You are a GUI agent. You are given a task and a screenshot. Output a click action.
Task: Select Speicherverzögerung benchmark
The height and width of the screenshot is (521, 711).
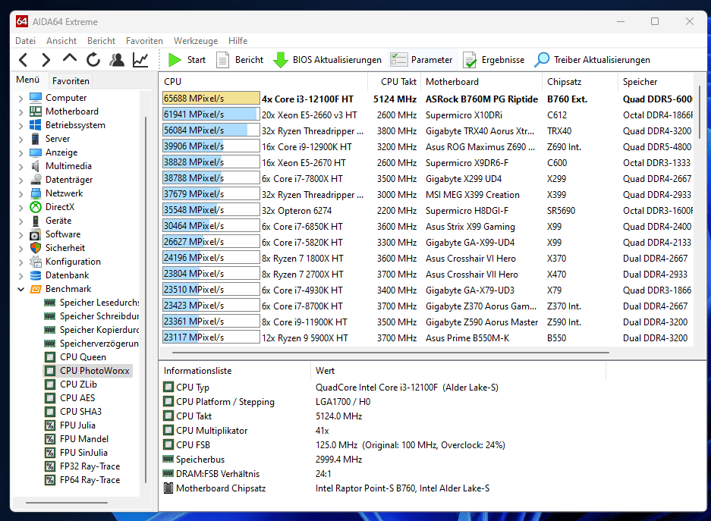[99, 344]
